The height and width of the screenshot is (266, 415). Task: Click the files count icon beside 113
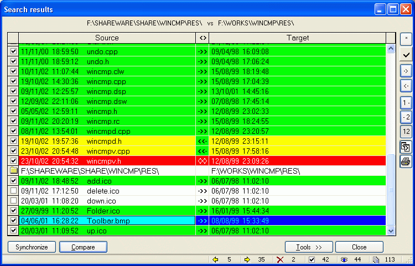tap(376, 260)
